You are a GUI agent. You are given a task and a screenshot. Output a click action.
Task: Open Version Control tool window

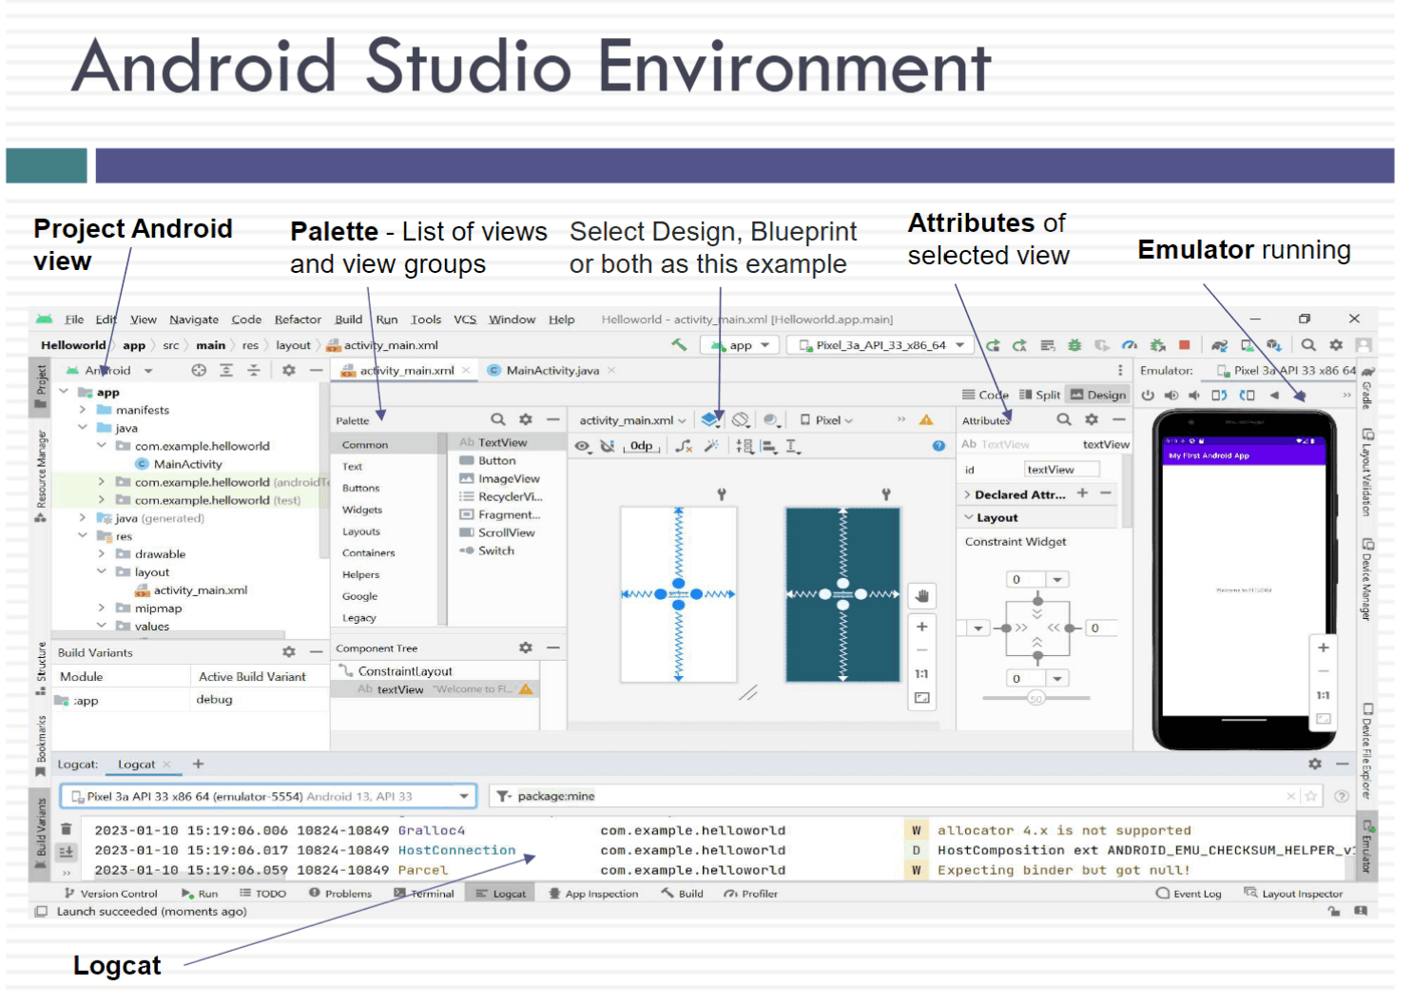coord(110,894)
